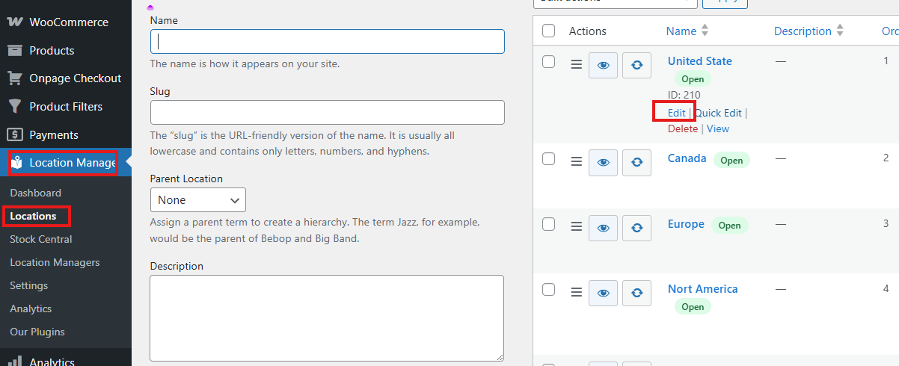Open the Parent Location dropdown
This screenshot has width=899, height=366.
pos(197,200)
